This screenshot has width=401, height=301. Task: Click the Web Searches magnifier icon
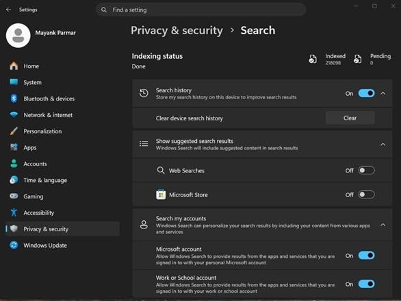[x=161, y=170]
